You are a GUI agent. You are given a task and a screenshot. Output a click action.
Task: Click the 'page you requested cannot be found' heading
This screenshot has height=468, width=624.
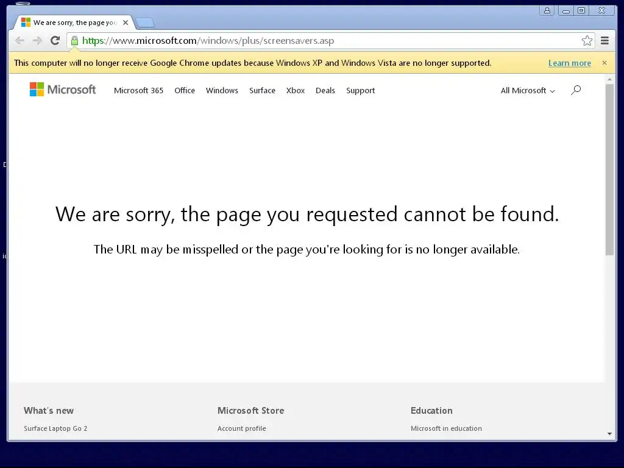(307, 215)
